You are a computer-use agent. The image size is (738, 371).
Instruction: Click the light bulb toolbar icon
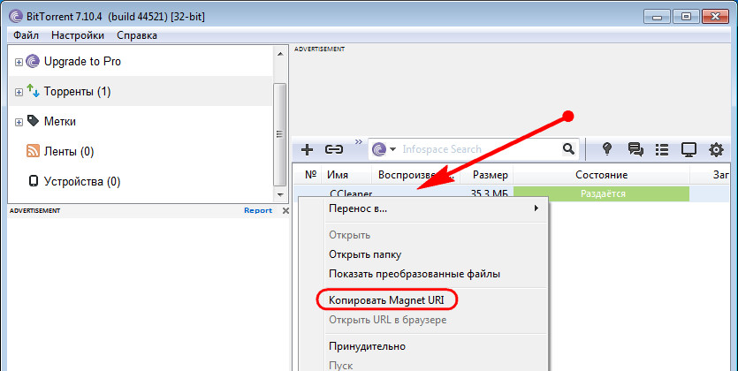click(x=607, y=149)
